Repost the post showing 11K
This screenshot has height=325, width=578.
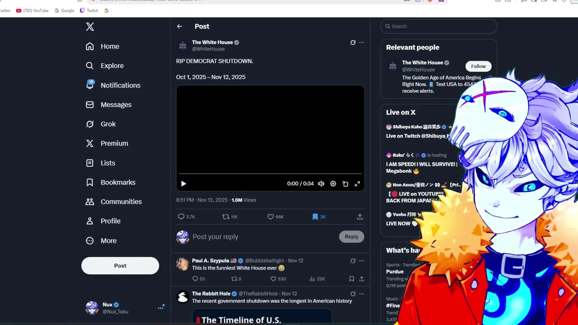point(230,217)
